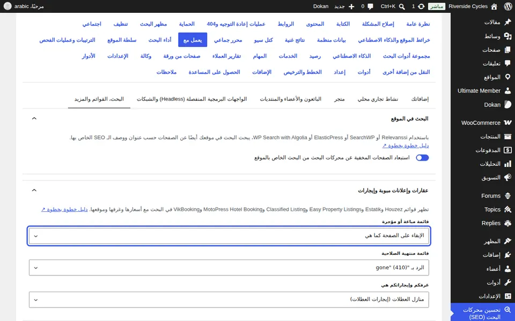The image size is (515, 321).
Task: Switch to the متجر tab
Action: click(339, 99)
